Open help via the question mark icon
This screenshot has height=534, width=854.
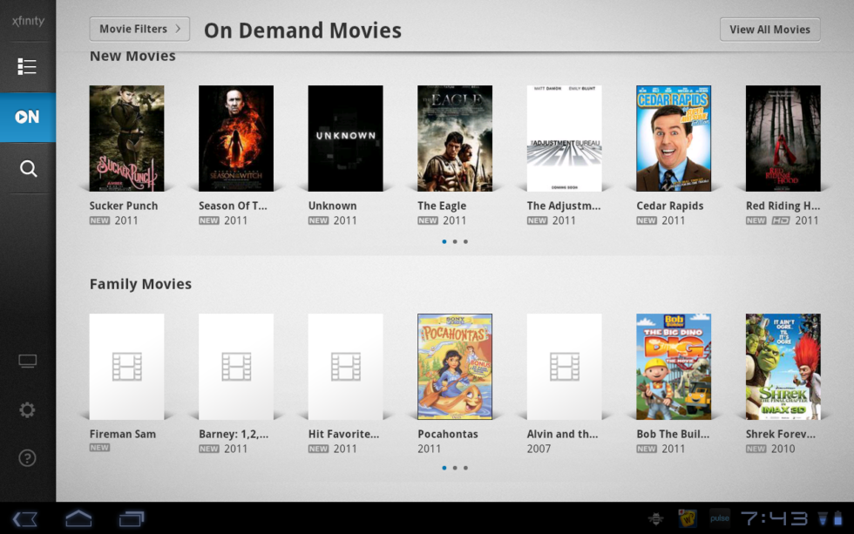pos(27,458)
